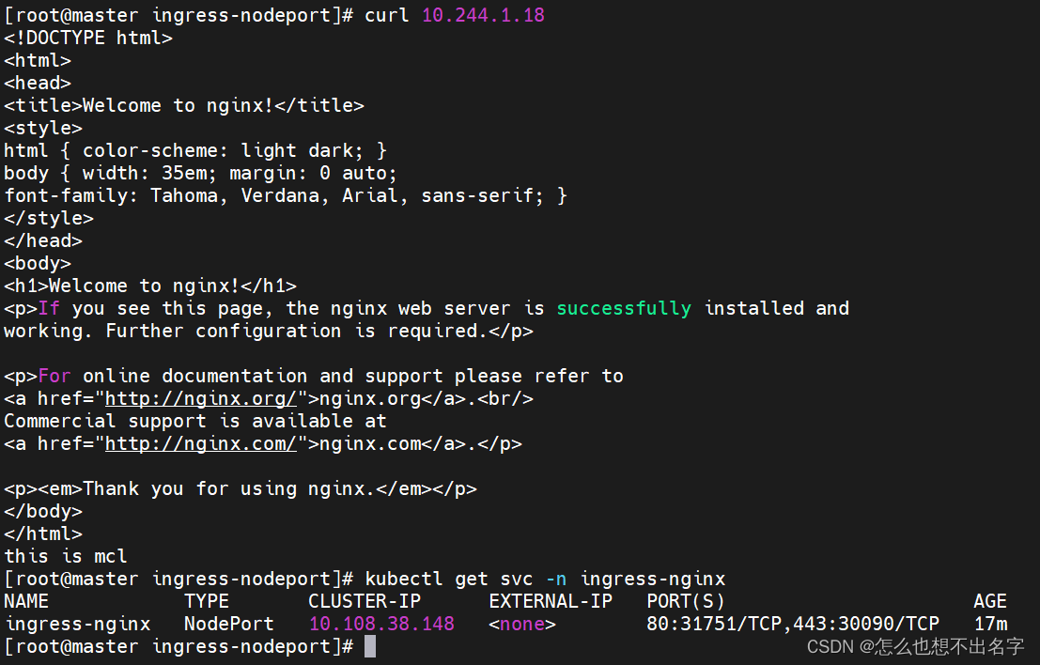
Task: Click the NodePort type value
Action: [x=229, y=624]
